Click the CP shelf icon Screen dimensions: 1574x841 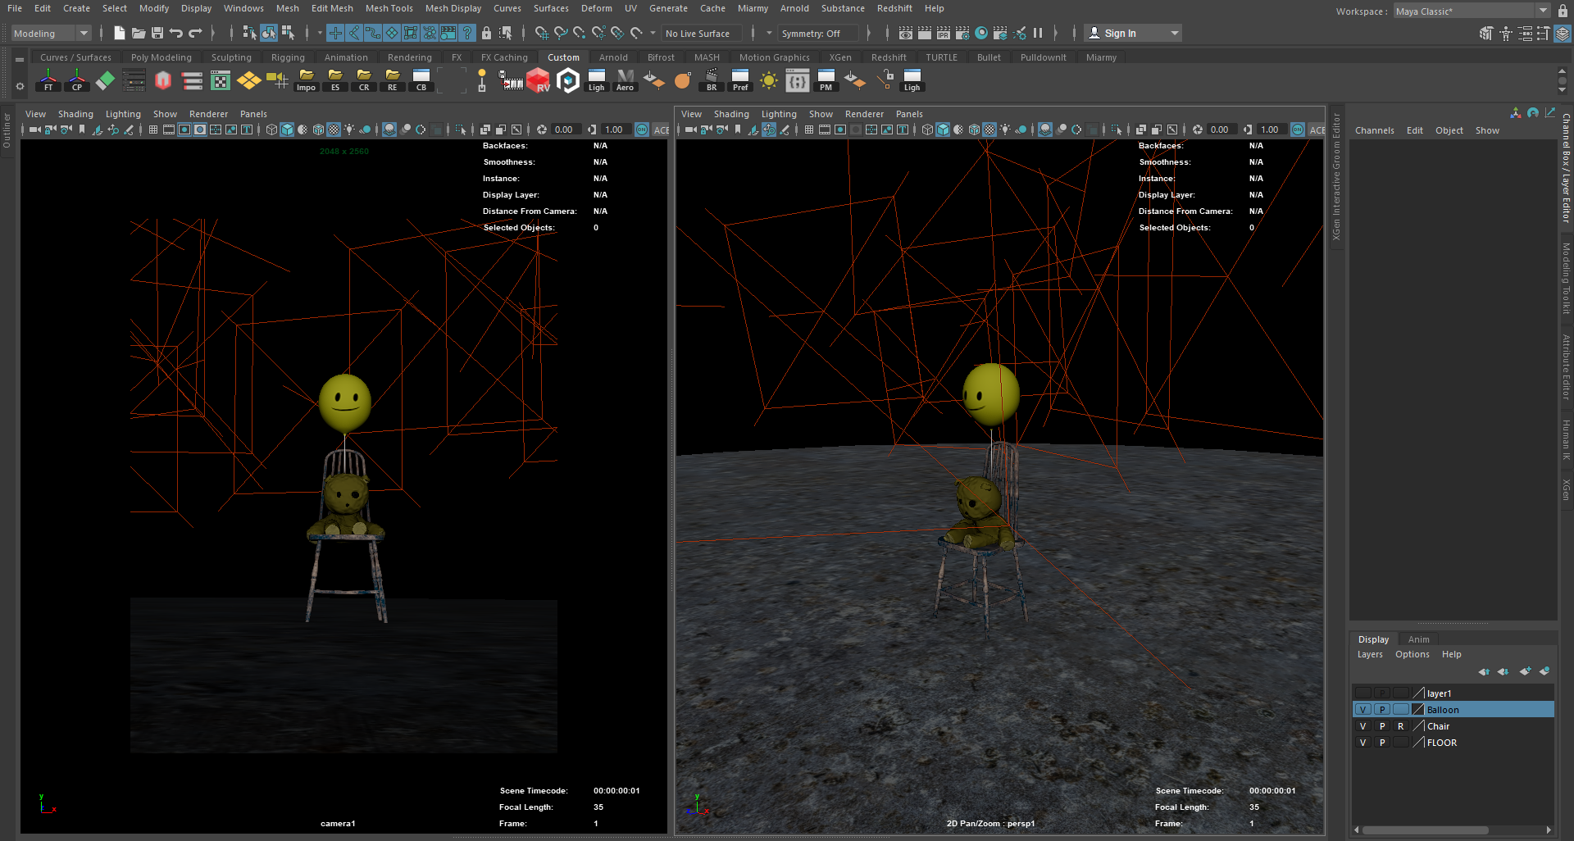coord(77,80)
